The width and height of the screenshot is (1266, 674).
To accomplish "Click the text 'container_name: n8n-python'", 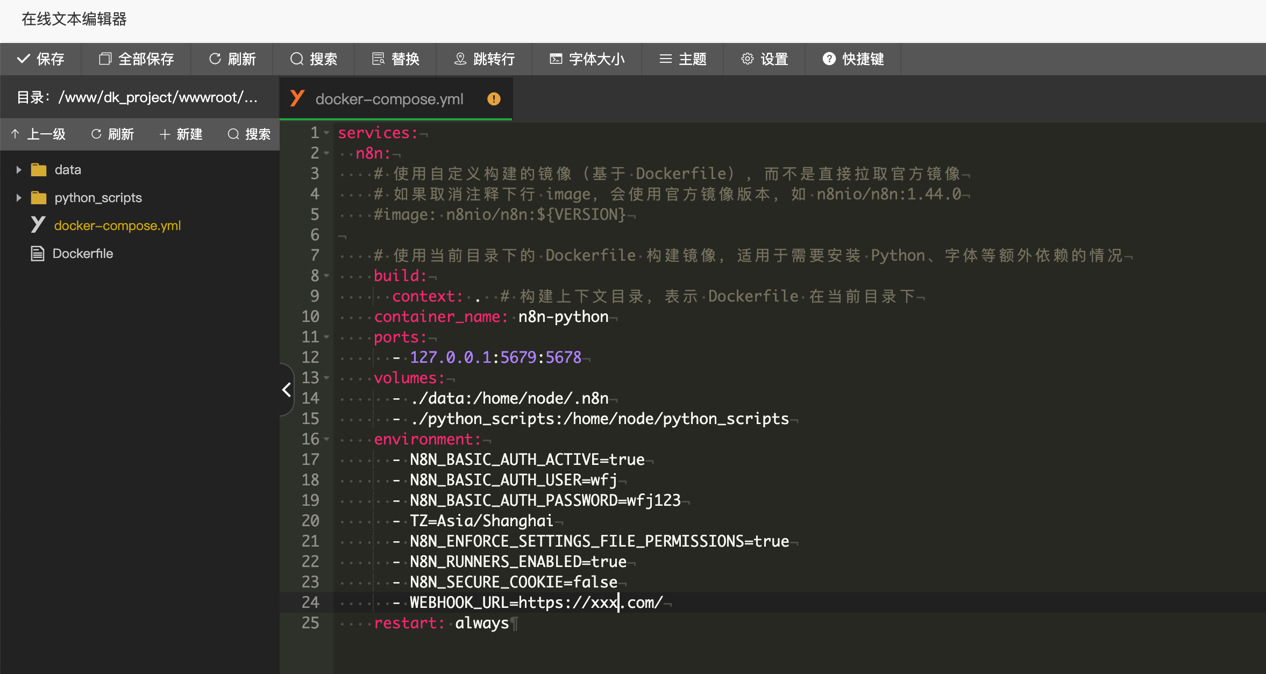I will (491, 317).
